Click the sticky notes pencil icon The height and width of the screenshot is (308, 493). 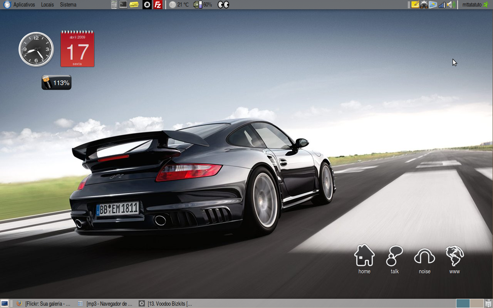coord(415,5)
